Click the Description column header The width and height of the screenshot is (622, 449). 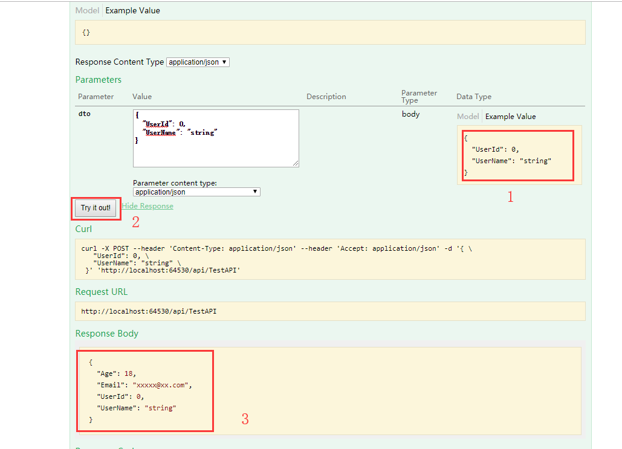326,97
